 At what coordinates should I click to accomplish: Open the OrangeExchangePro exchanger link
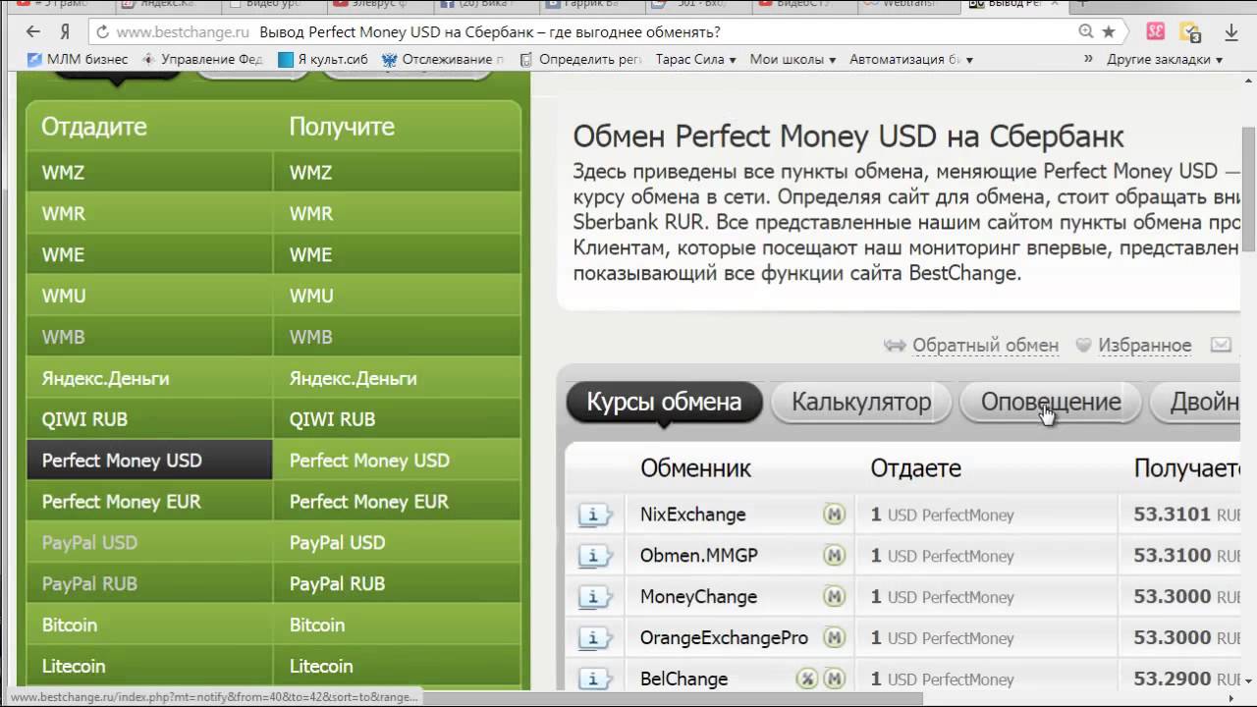[x=724, y=638]
